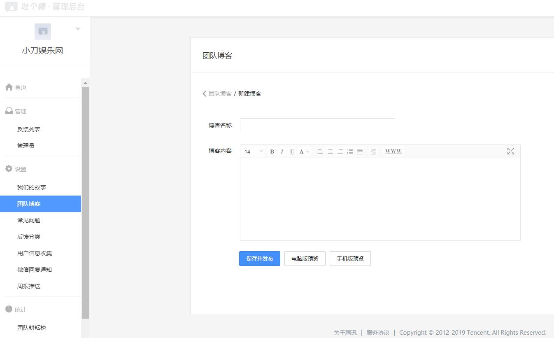The width and height of the screenshot is (554, 338).
Task: Open 关于腾讯 footer link
Action: point(345,333)
